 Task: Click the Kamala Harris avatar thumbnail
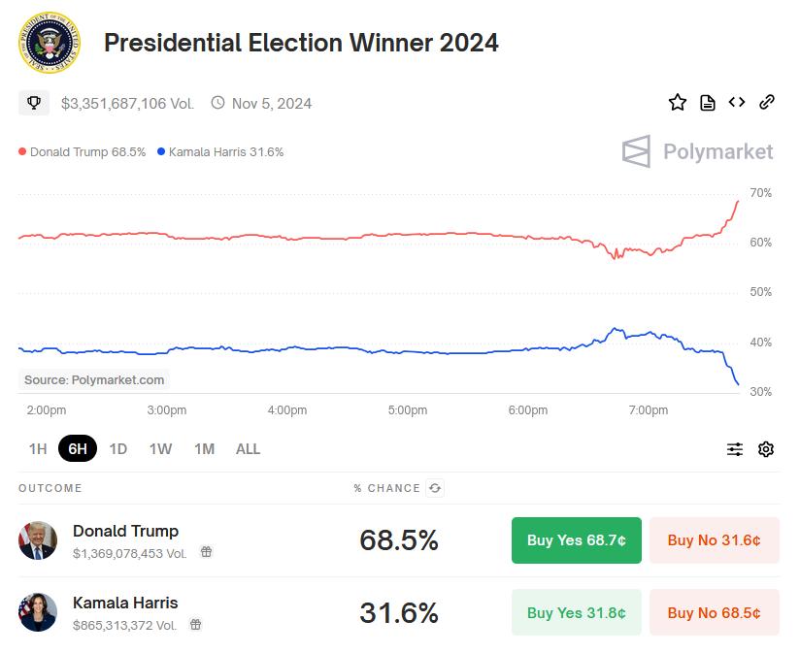coord(38,613)
